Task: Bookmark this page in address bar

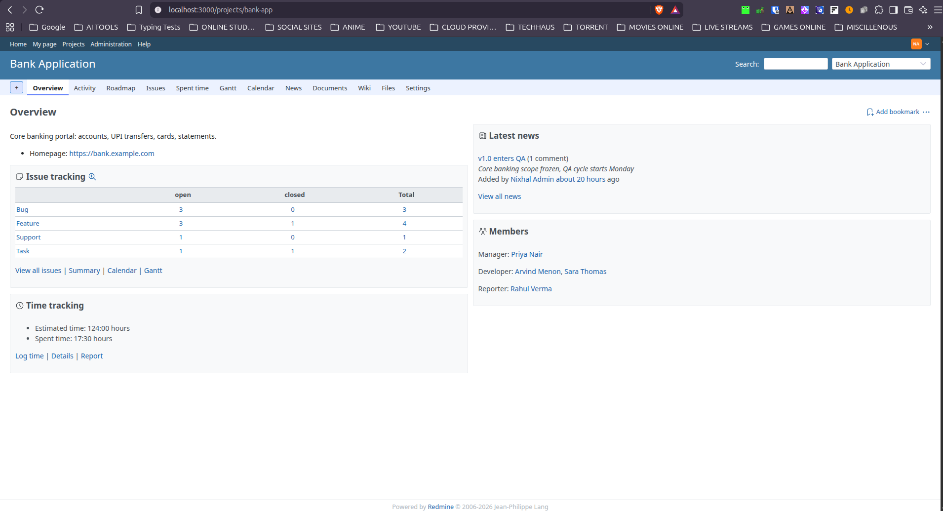Action: pos(139,10)
